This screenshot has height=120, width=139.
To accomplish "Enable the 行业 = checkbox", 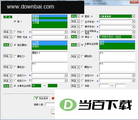I will pos(15,32).
